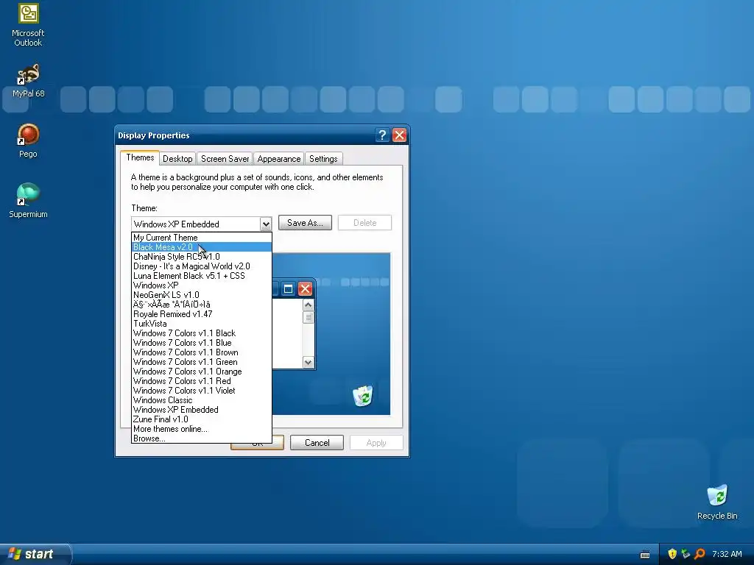Image resolution: width=754 pixels, height=565 pixels.
Task: Select the Pego desktop icon
Action: point(28,141)
